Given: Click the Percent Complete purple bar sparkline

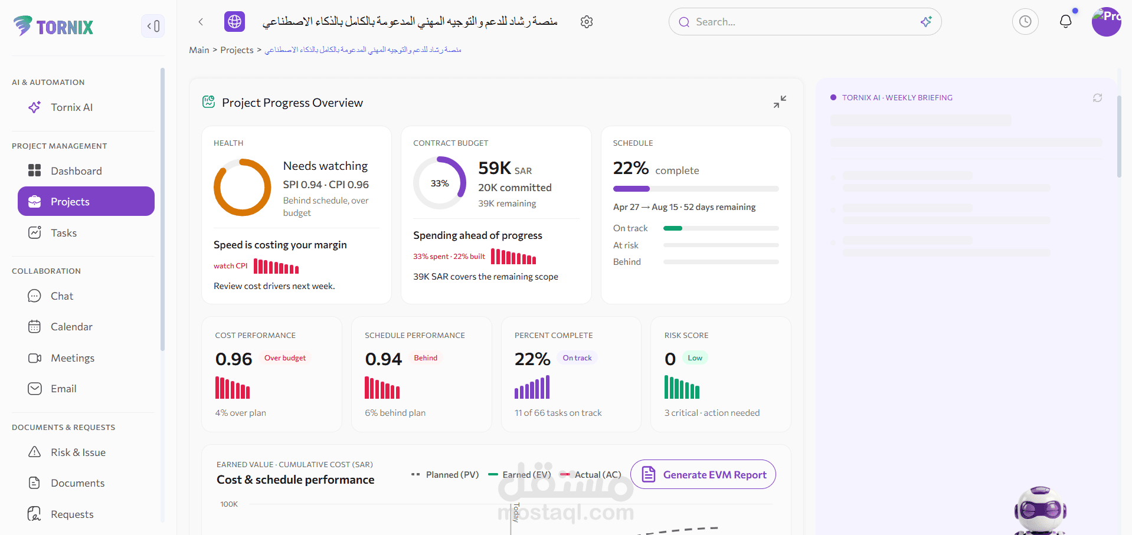Looking at the screenshot, I should [x=532, y=388].
